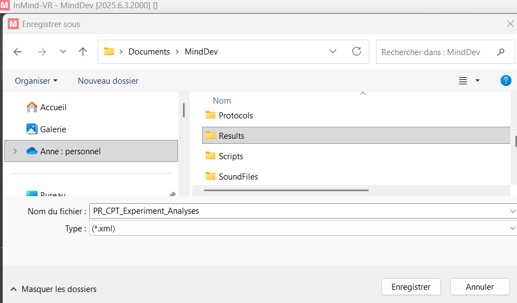Image resolution: width=517 pixels, height=303 pixels.
Task: Click the Up one level arrow
Action: coord(83,52)
